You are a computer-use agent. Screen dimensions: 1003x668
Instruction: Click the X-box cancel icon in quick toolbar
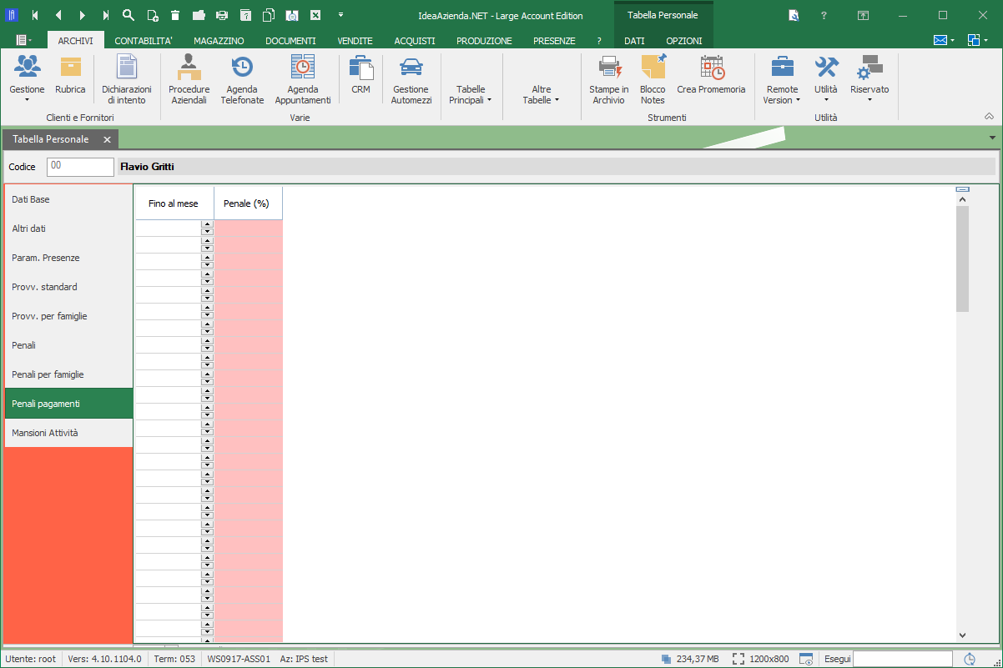tap(315, 15)
